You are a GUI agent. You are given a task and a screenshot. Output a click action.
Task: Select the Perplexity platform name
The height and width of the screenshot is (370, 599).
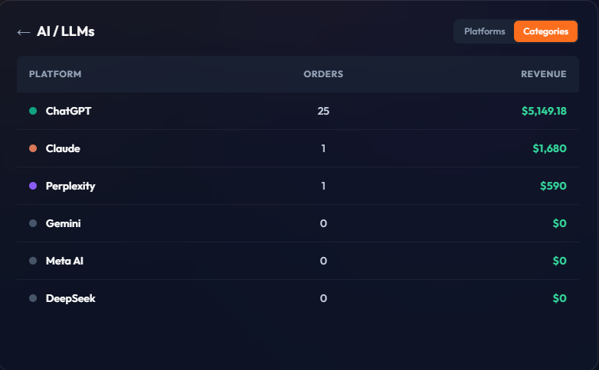pos(70,186)
